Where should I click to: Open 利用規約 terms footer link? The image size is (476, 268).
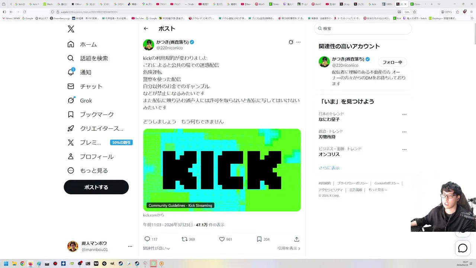[x=325, y=184]
